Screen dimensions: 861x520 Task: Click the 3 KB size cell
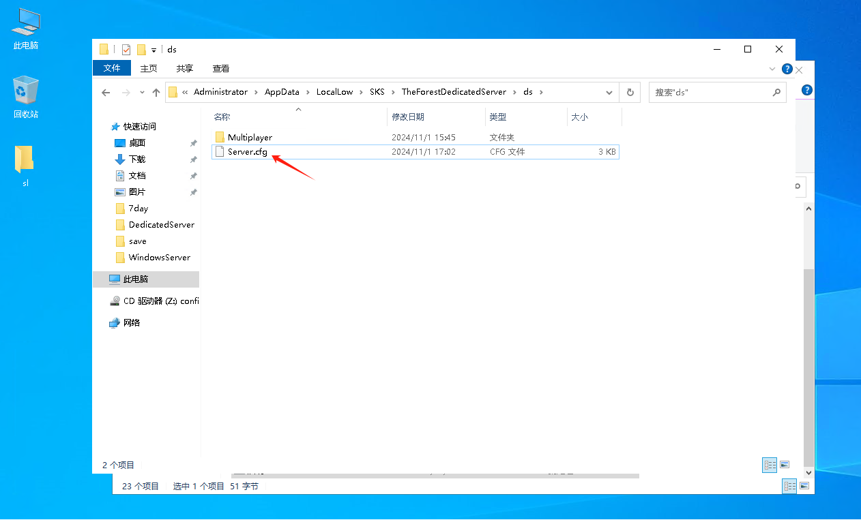(x=607, y=152)
